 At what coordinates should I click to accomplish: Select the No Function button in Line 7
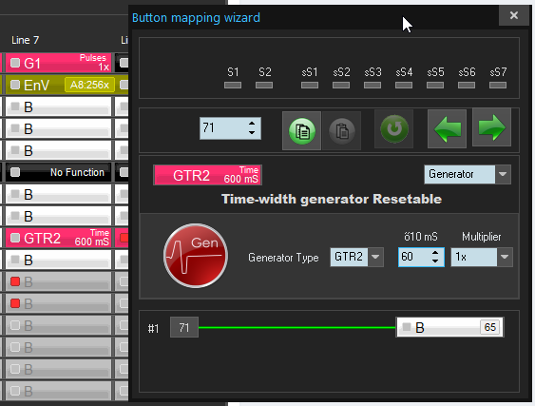click(x=59, y=172)
